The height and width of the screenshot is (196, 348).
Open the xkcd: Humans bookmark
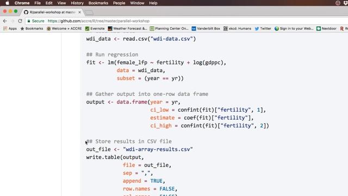click(x=237, y=28)
